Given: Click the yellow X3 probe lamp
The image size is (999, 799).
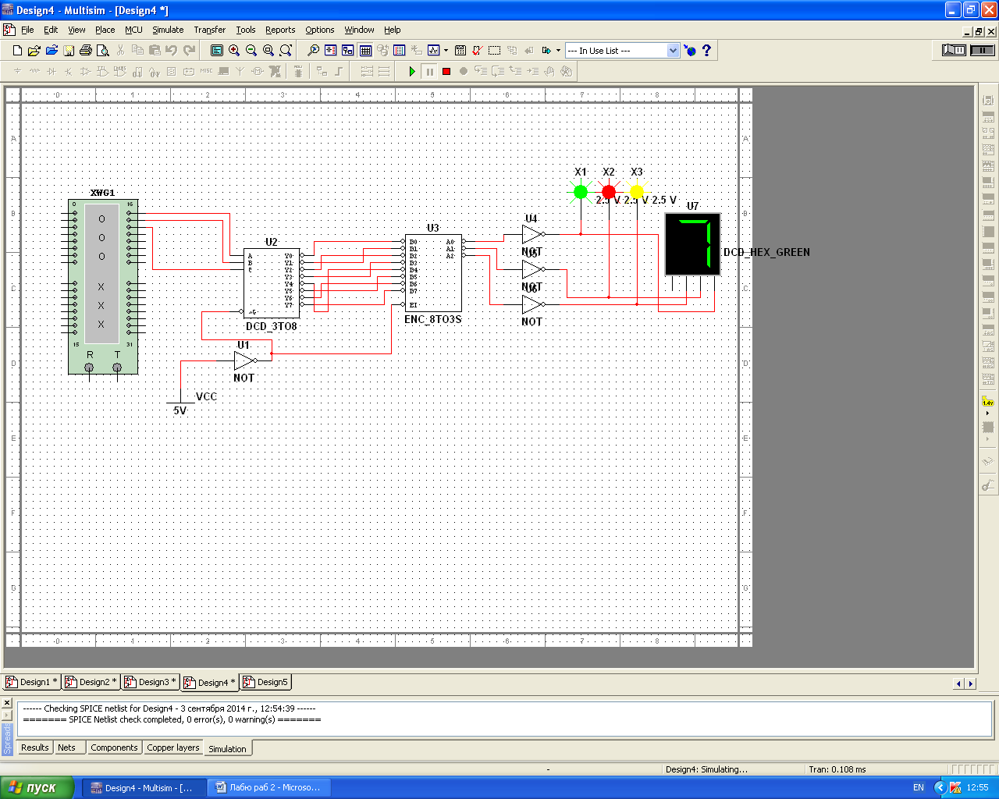Looking at the screenshot, I should 637,191.
